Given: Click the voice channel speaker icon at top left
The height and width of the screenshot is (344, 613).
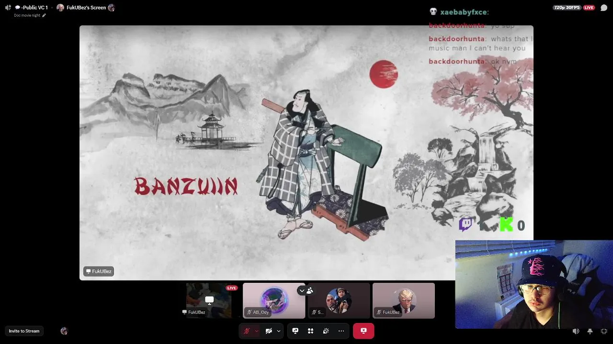Looking at the screenshot, I should coord(8,8).
